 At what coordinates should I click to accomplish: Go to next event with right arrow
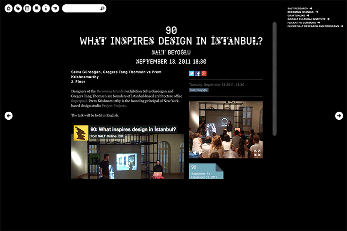(x=339, y=115)
